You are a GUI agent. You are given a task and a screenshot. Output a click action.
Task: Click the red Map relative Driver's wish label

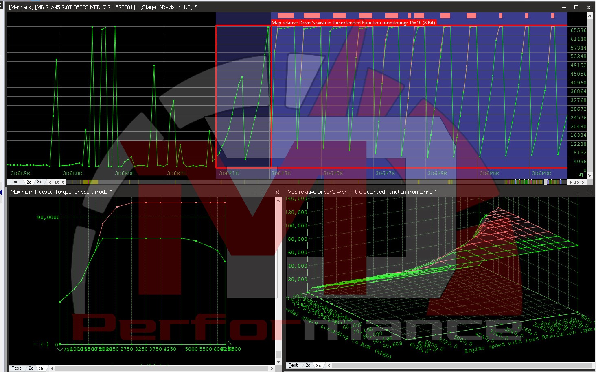tap(353, 23)
